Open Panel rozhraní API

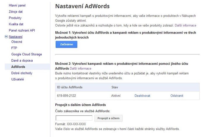pyautogui.click(x=22, y=30)
